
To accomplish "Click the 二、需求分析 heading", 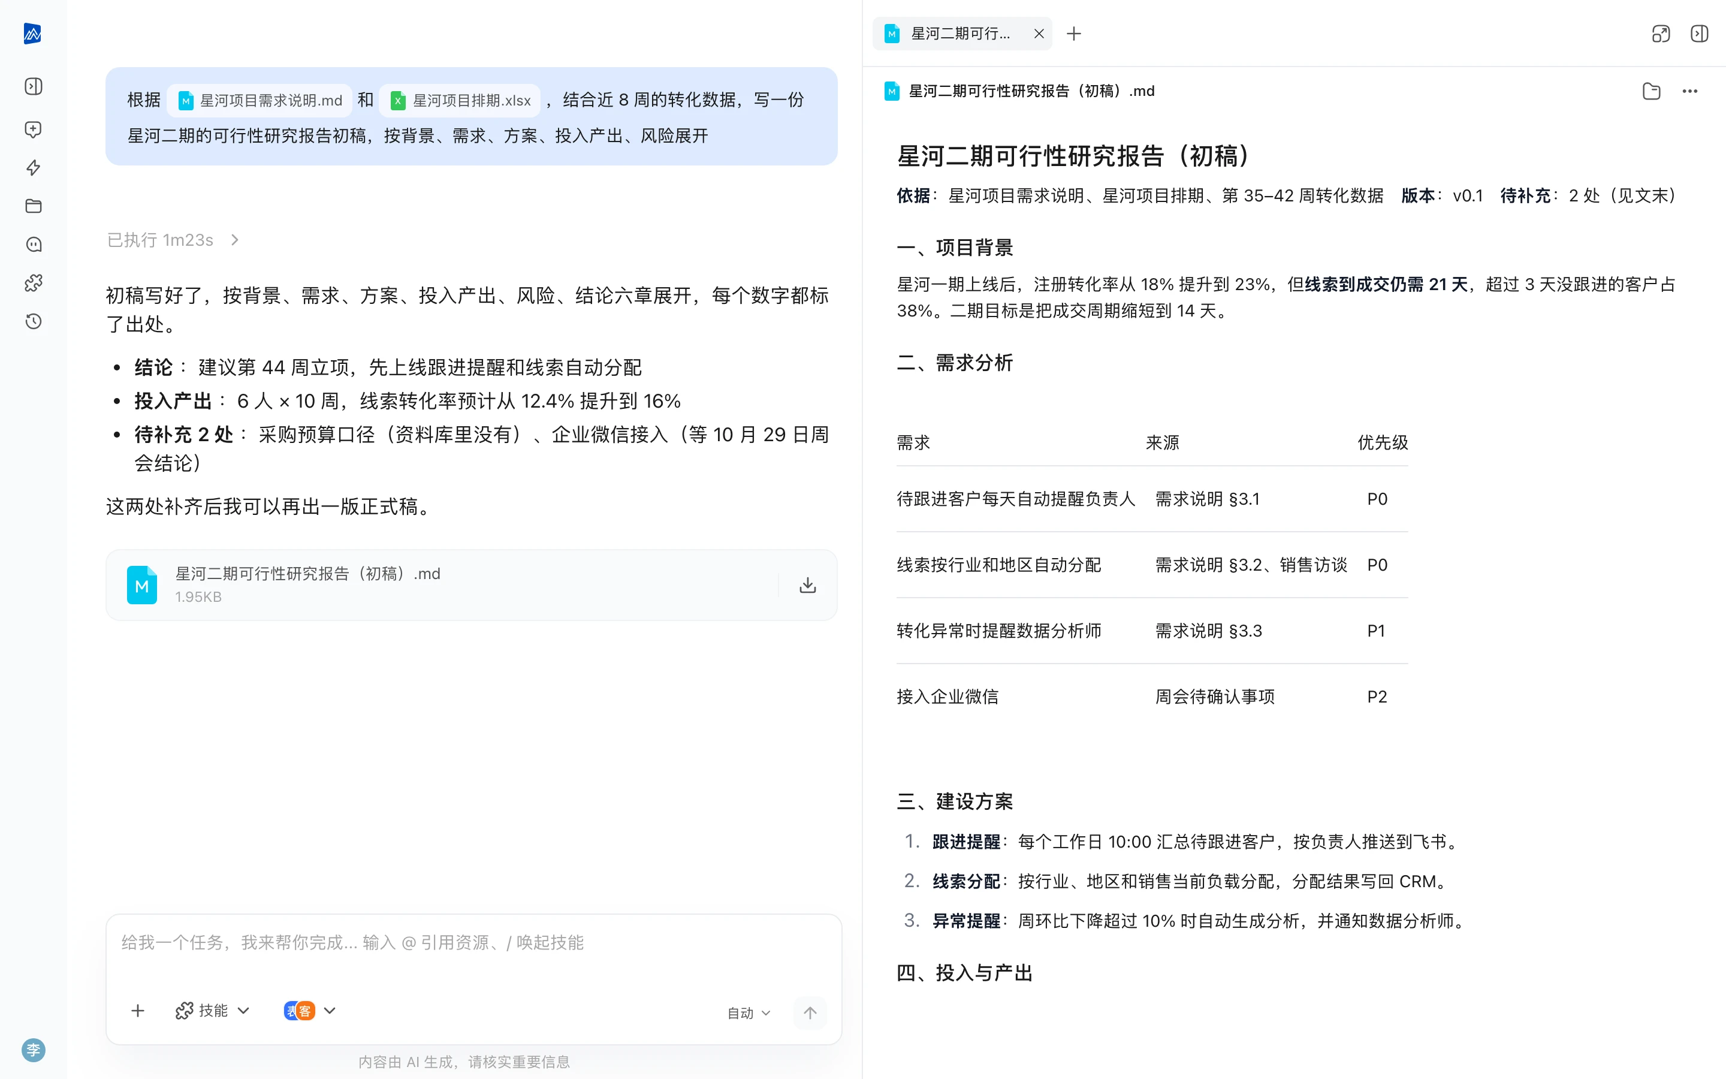I will pyautogui.click(x=955, y=363).
